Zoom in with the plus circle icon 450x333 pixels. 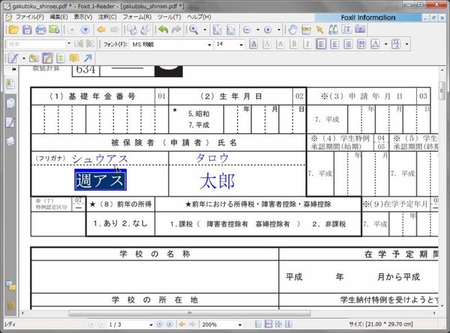tap(268, 30)
